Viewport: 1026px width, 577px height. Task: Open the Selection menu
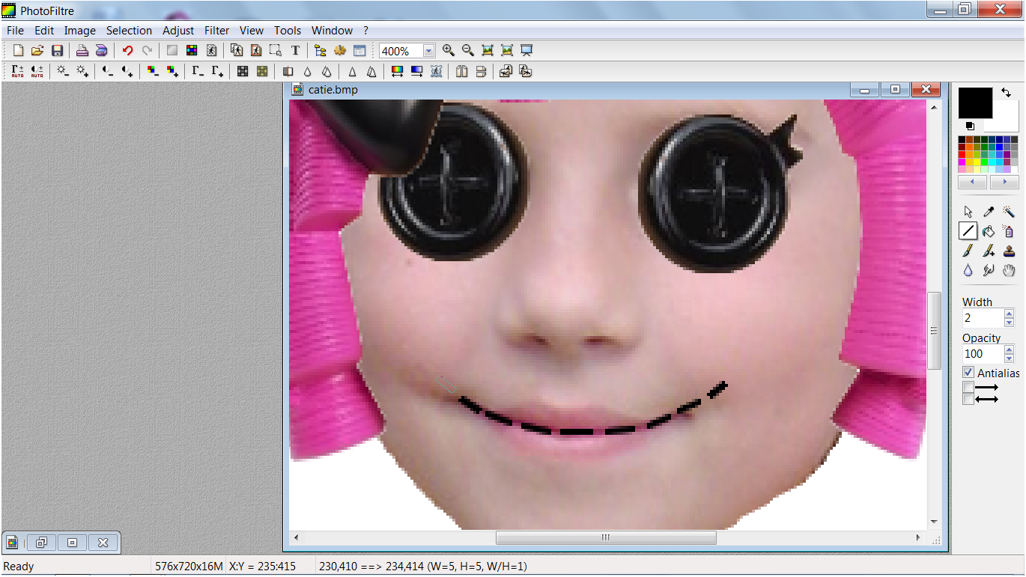[129, 31]
